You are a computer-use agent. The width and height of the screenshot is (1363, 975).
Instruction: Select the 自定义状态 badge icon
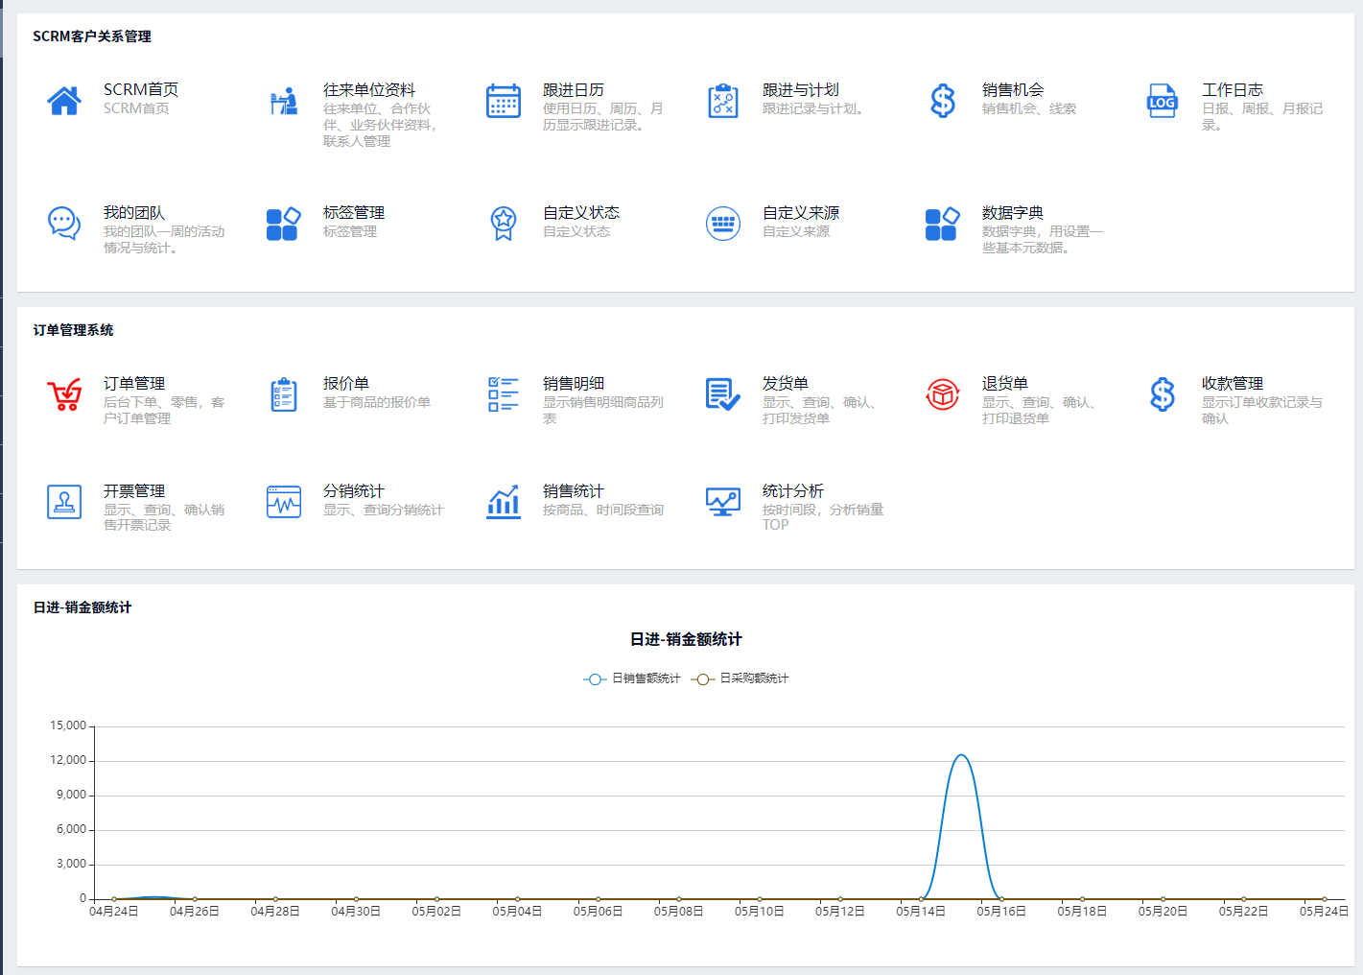[x=504, y=224]
